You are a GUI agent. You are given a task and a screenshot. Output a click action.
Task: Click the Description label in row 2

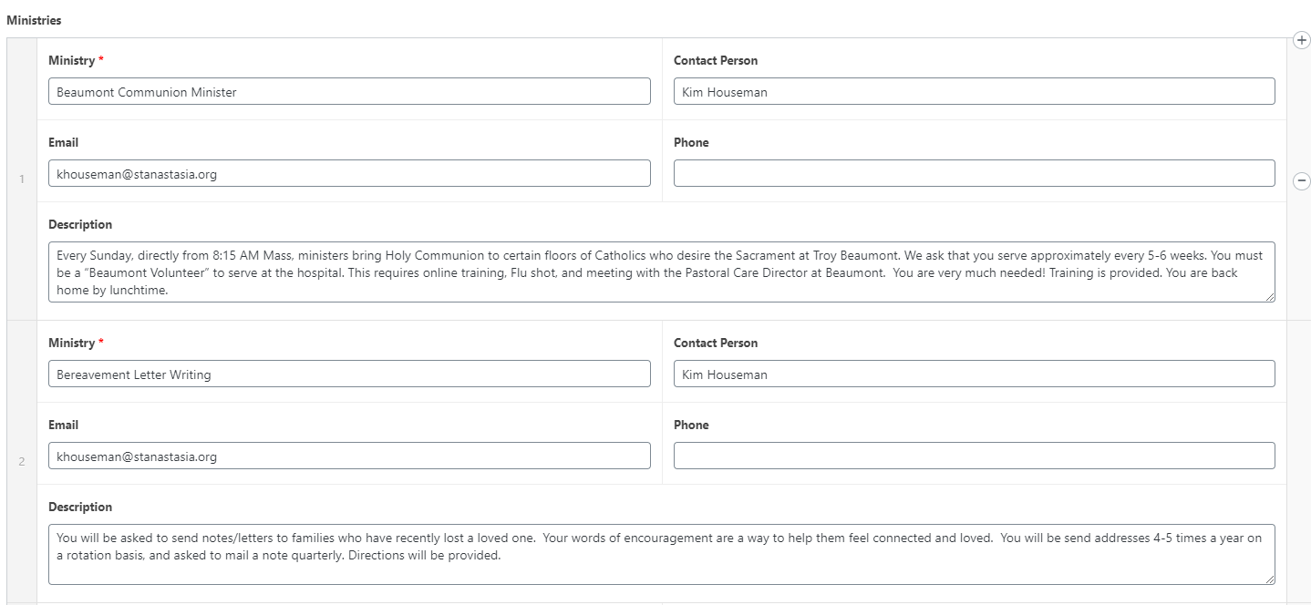[80, 507]
